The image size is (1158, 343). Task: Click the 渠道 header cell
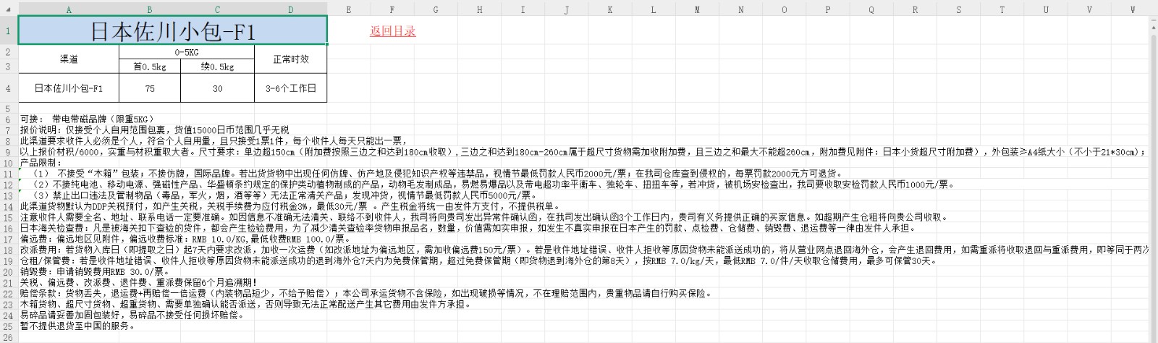[69, 59]
